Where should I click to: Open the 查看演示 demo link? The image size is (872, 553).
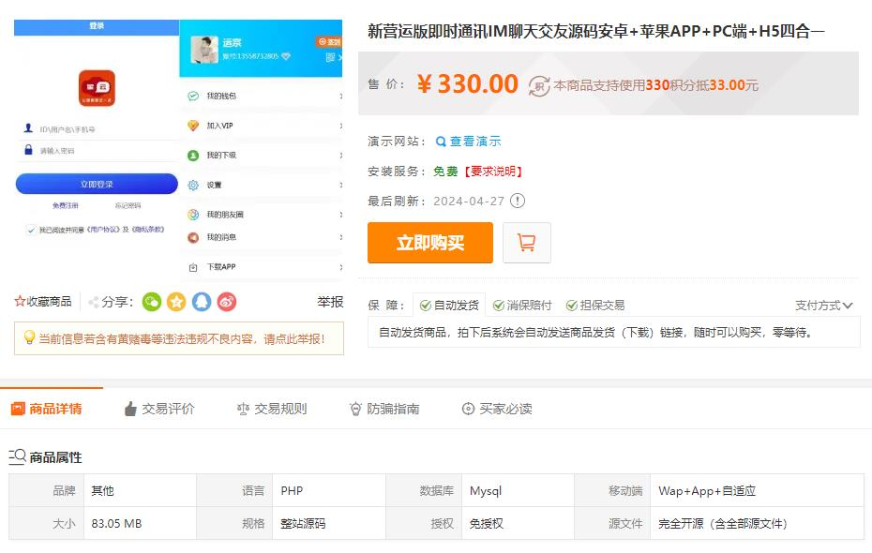pos(469,142)
